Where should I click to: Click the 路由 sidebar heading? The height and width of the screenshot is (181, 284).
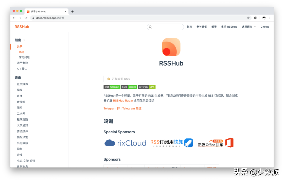pos(18,78)
